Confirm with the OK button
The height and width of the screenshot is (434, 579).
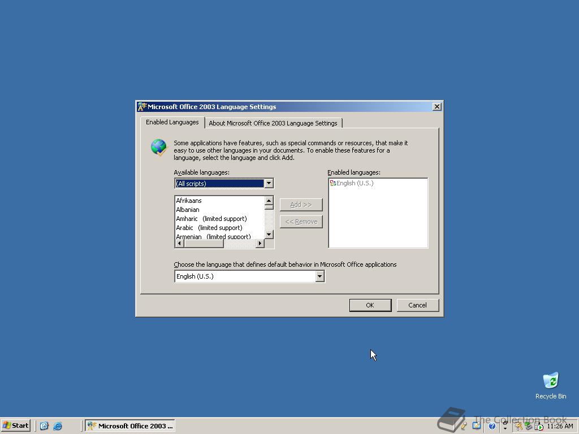point(370,305)
